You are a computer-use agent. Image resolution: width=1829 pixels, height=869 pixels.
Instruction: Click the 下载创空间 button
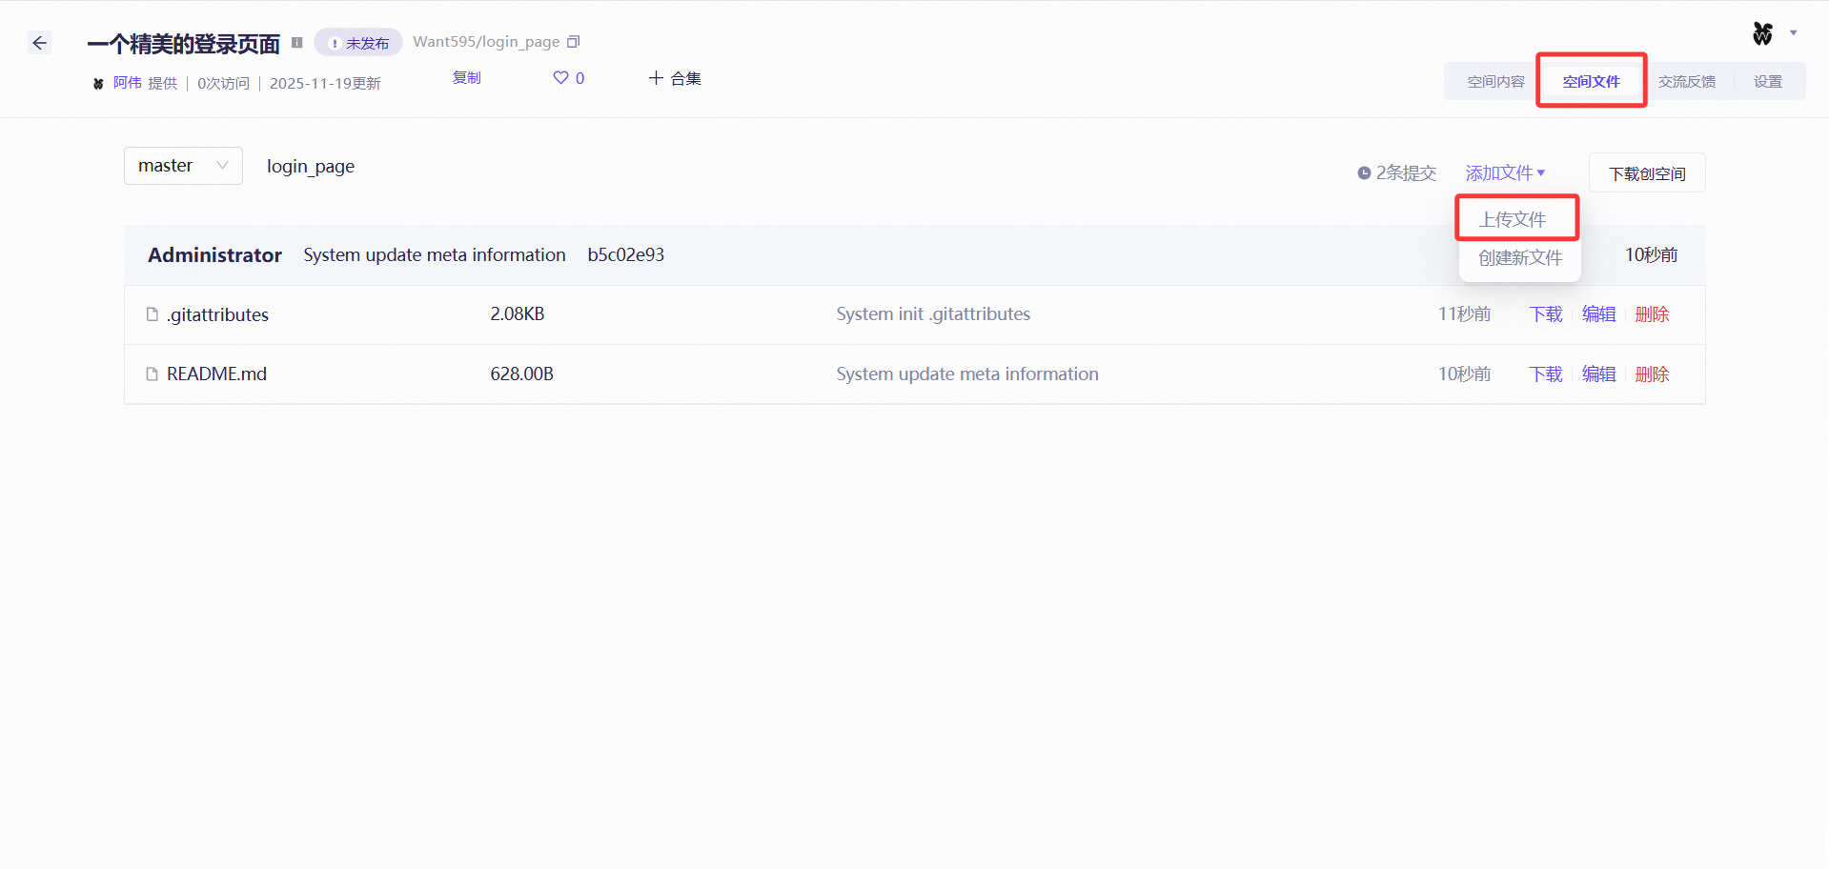1646,172
